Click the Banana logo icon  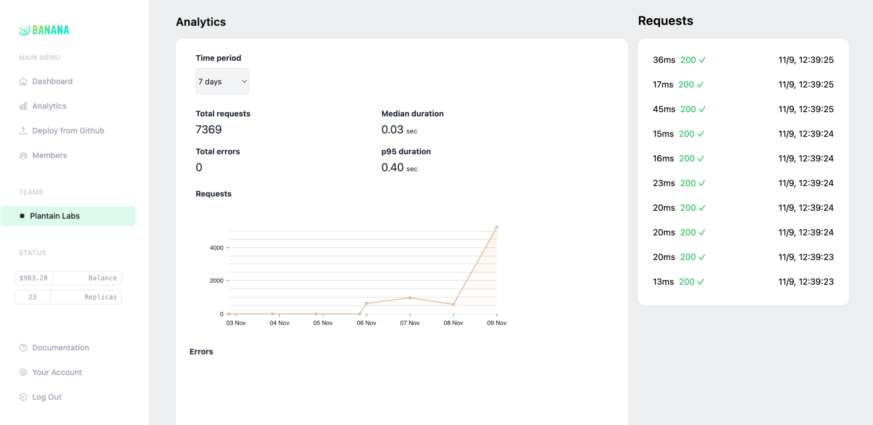point(25,30)
